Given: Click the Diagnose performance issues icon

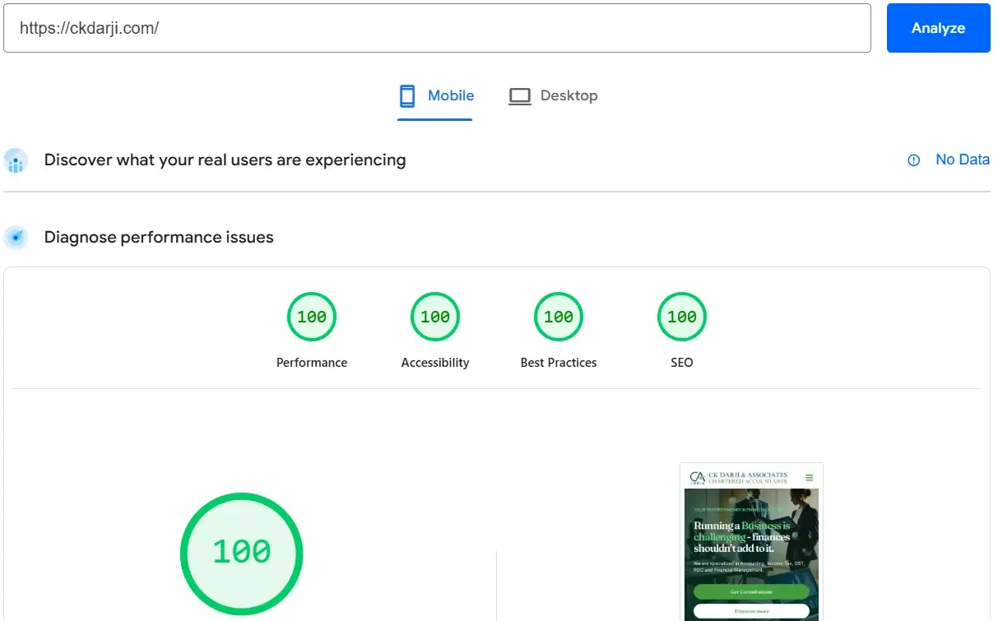Looking at the screenshot, I should (16, 238).
